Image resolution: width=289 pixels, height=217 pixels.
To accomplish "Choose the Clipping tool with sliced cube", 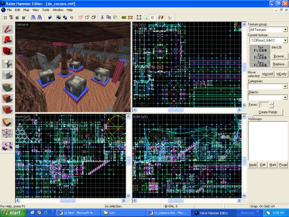I will click(7, 122).
